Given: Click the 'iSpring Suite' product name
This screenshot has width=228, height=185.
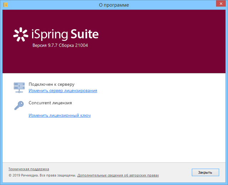Looking at the screenshot, I should pyautogui.click(x=64, y=34).
